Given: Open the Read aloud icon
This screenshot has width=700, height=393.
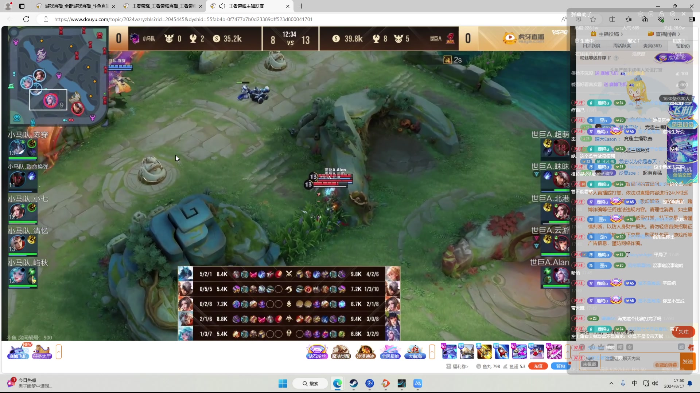Looking at the screenshot, I should [x=564, y=19].
